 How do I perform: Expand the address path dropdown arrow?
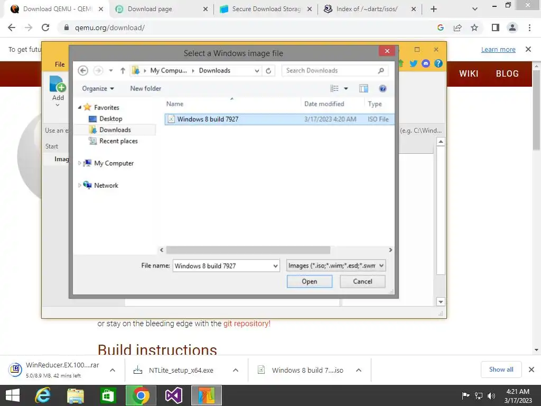[x=257, y=71]
